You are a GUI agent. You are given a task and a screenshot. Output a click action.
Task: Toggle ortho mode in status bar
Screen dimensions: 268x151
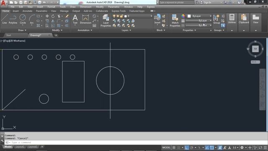187,148
